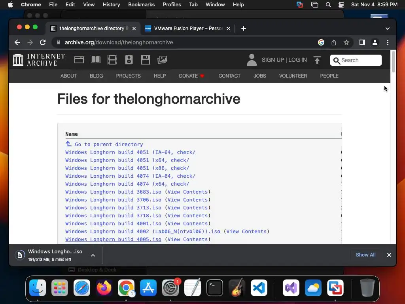Click the ABOUT navigation link
The width and height of the screenshot is (405, 304).
(x=68, y=76)
